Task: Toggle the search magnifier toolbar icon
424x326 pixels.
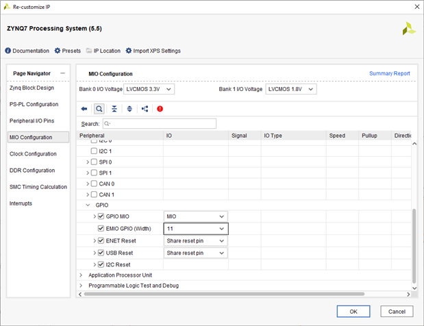Action: (99, 109)
